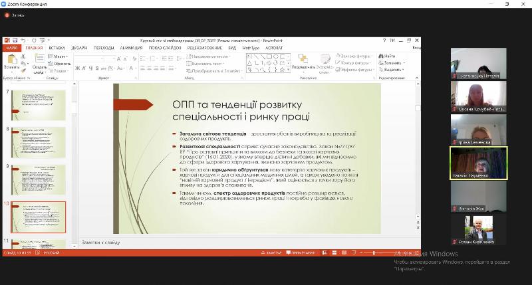Open Shape Outline (Контур фигуры) dropdown

click(352, 62)
